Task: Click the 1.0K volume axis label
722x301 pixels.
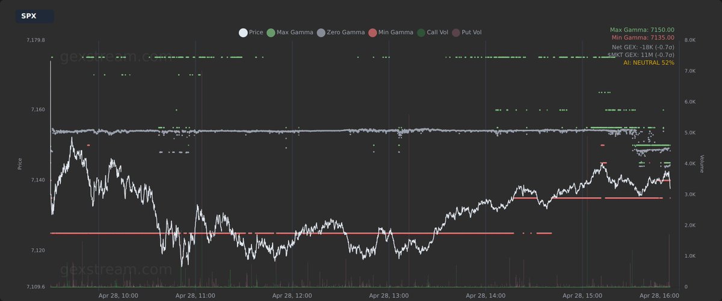Action: (690, 256)
